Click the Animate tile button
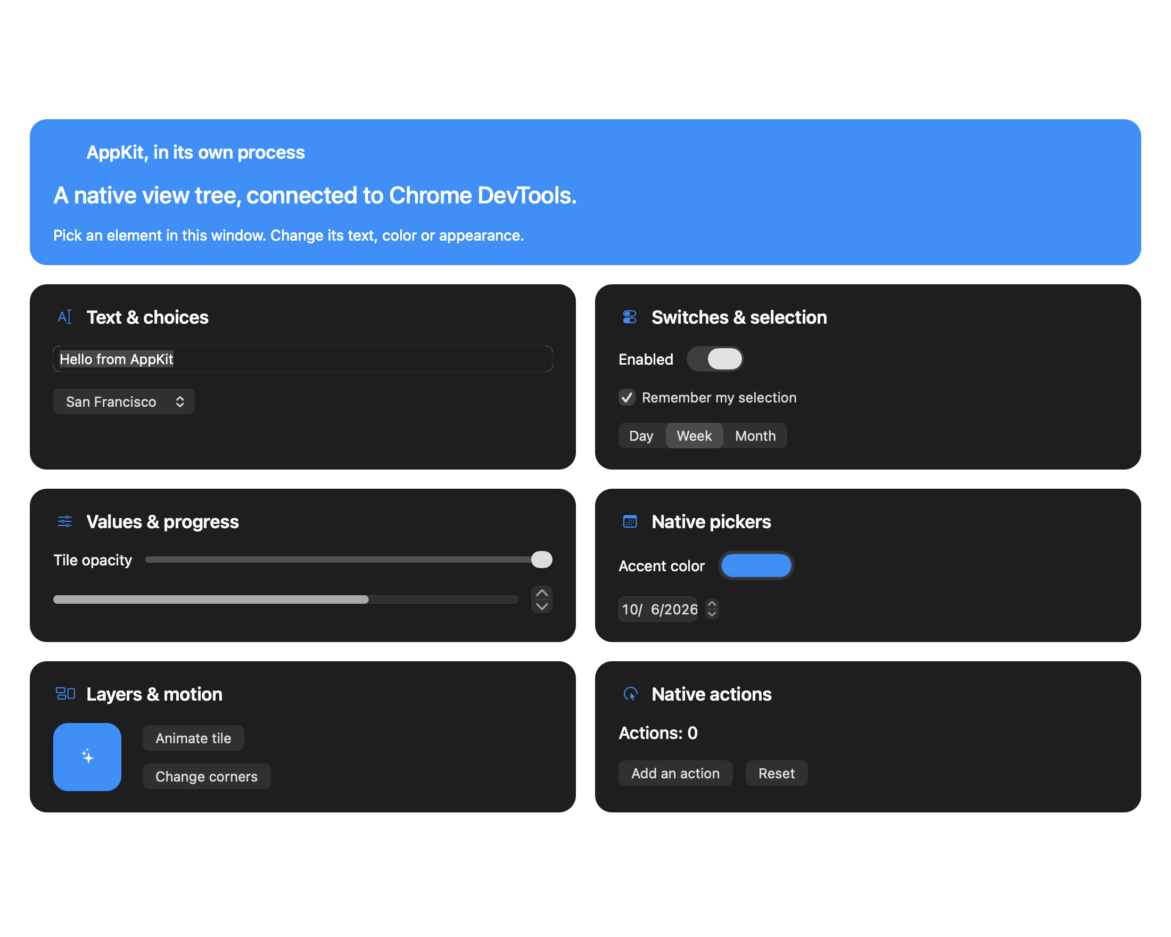Viewport: 1171px width, 937px height. click(193, 738)
